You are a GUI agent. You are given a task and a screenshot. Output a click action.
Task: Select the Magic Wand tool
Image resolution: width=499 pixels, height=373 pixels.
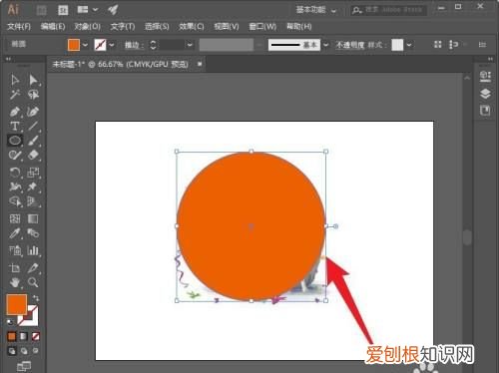tap(15, 95)
